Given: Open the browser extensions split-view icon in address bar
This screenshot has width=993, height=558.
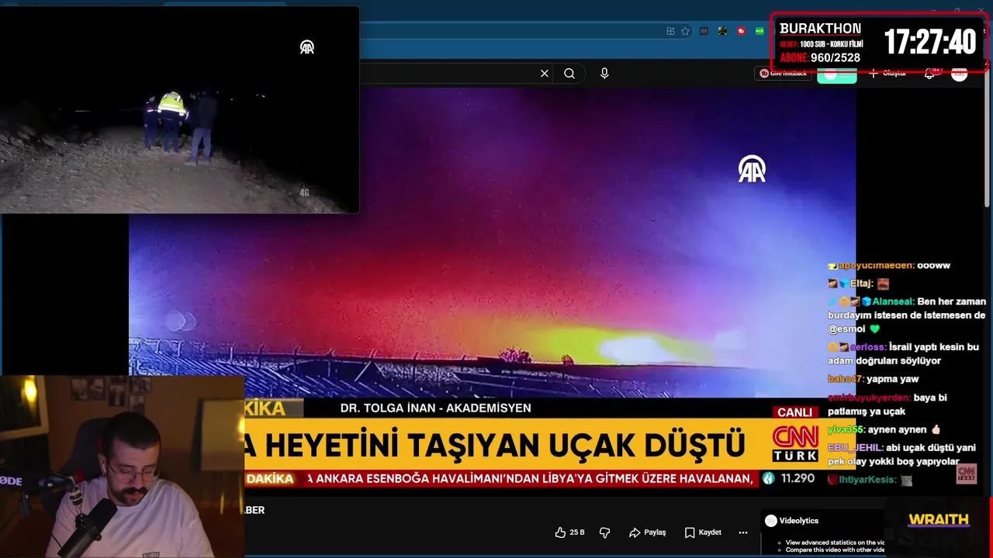Looking at the screenshot, I should point(670,31).
